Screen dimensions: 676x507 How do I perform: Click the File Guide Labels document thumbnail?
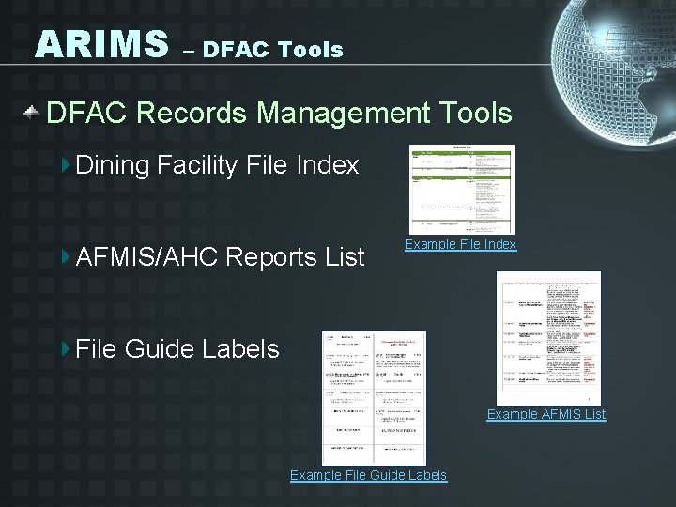click(374, 398)
